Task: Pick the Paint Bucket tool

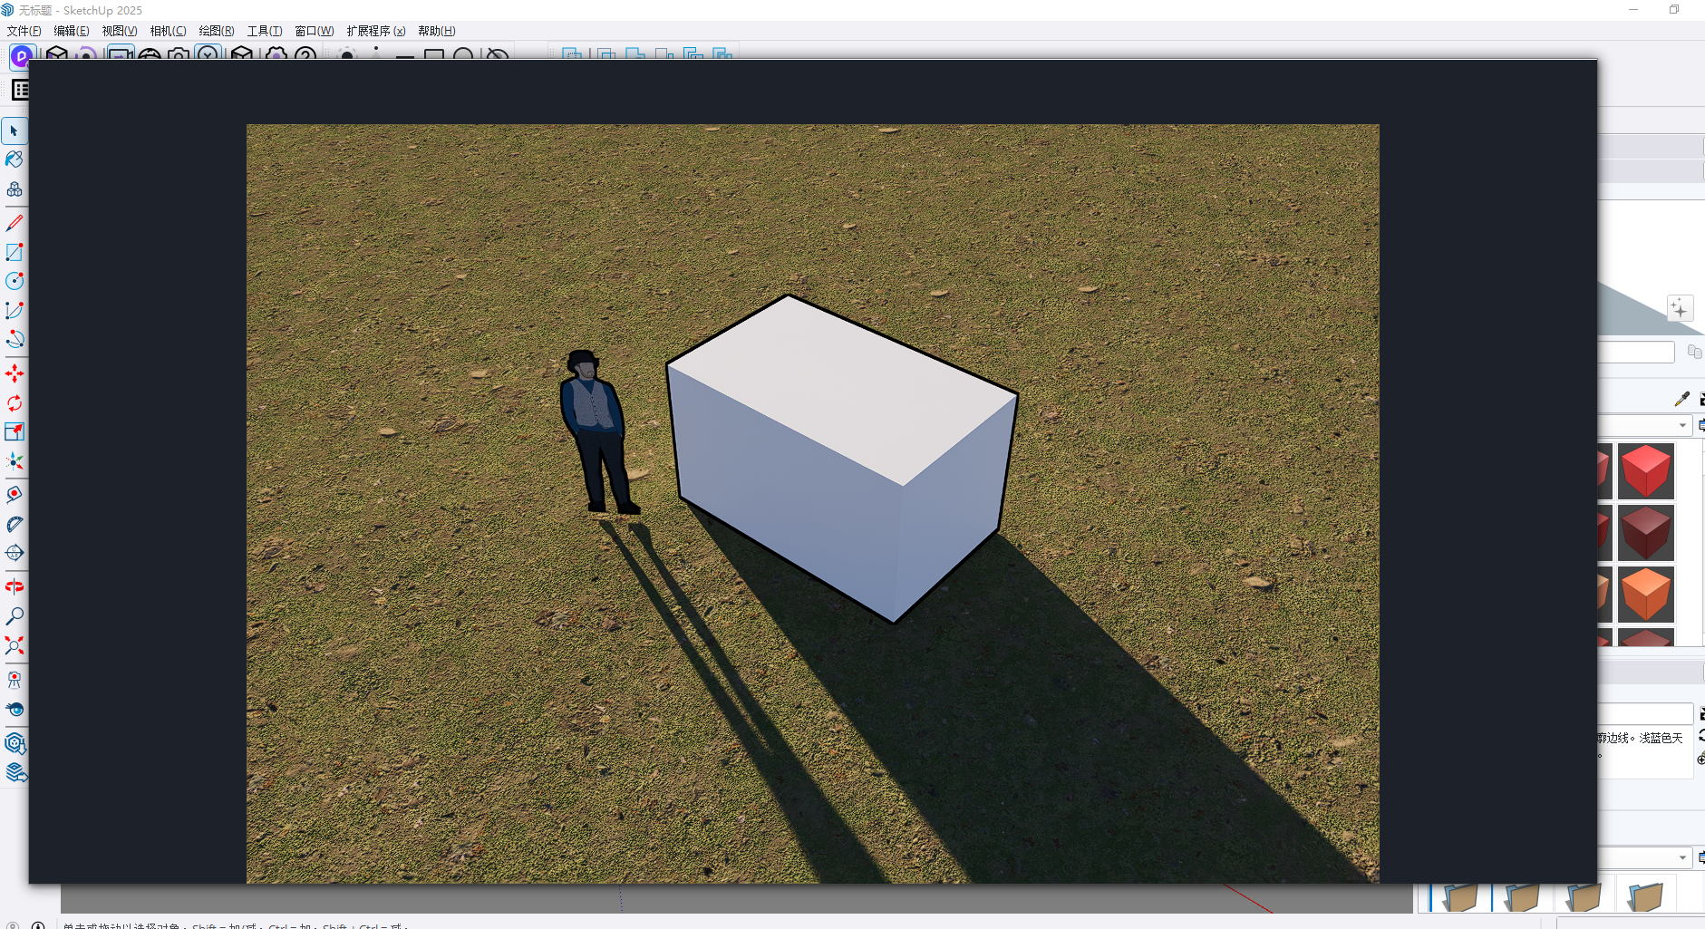Action: [15, 160]
